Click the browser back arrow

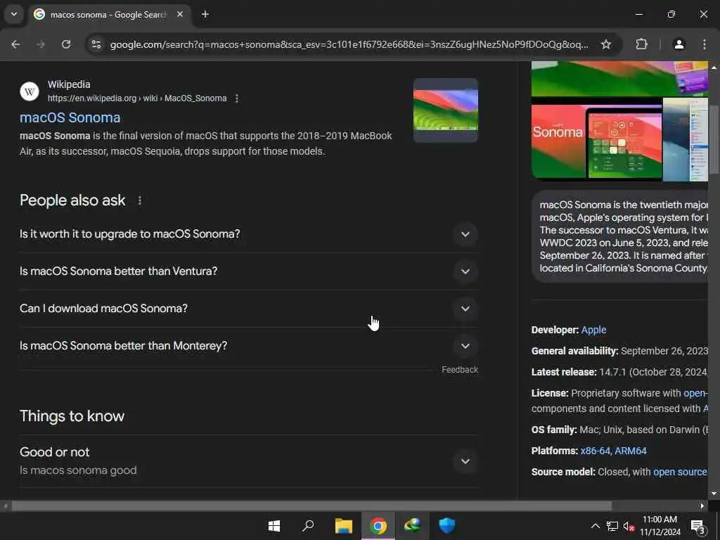coord(15,44)
